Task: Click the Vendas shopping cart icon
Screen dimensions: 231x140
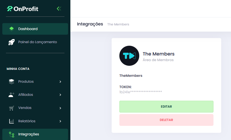Action: [12, 108]
